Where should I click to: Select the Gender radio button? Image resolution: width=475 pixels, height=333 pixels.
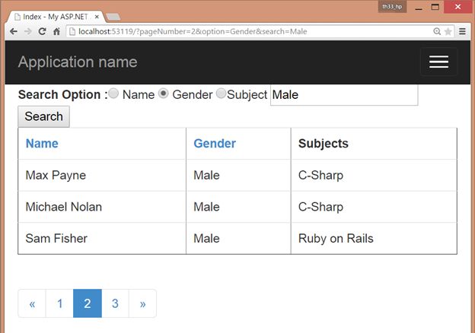tap(163, 94)
